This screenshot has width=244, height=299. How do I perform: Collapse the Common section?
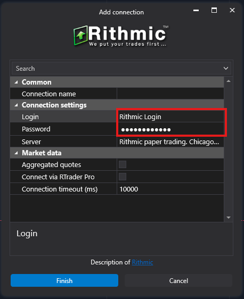click(16, 82)
